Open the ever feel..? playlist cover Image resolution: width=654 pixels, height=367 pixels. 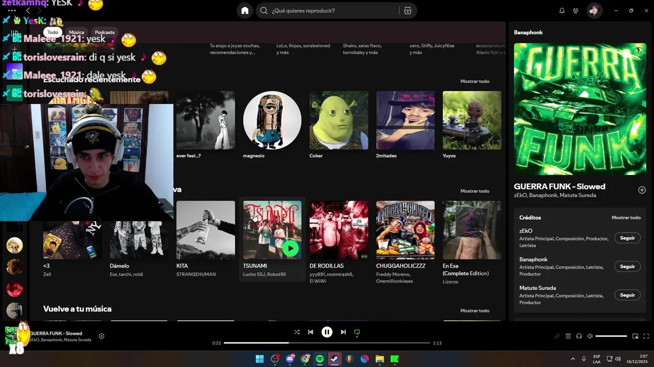pyautogui.click(x=205, y=120)
